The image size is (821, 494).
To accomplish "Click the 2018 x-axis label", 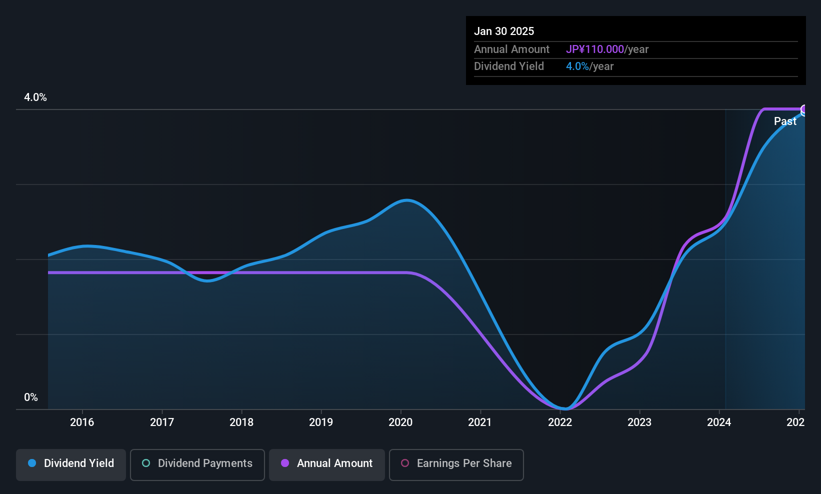I will pyautogui.click(x=241, y=422).
